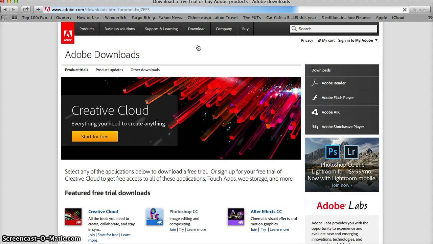Screen dimensions: 433x244
Task: Open the Fargo 6th-g...Yahoo News bookmark
Action: pos(157,18)
